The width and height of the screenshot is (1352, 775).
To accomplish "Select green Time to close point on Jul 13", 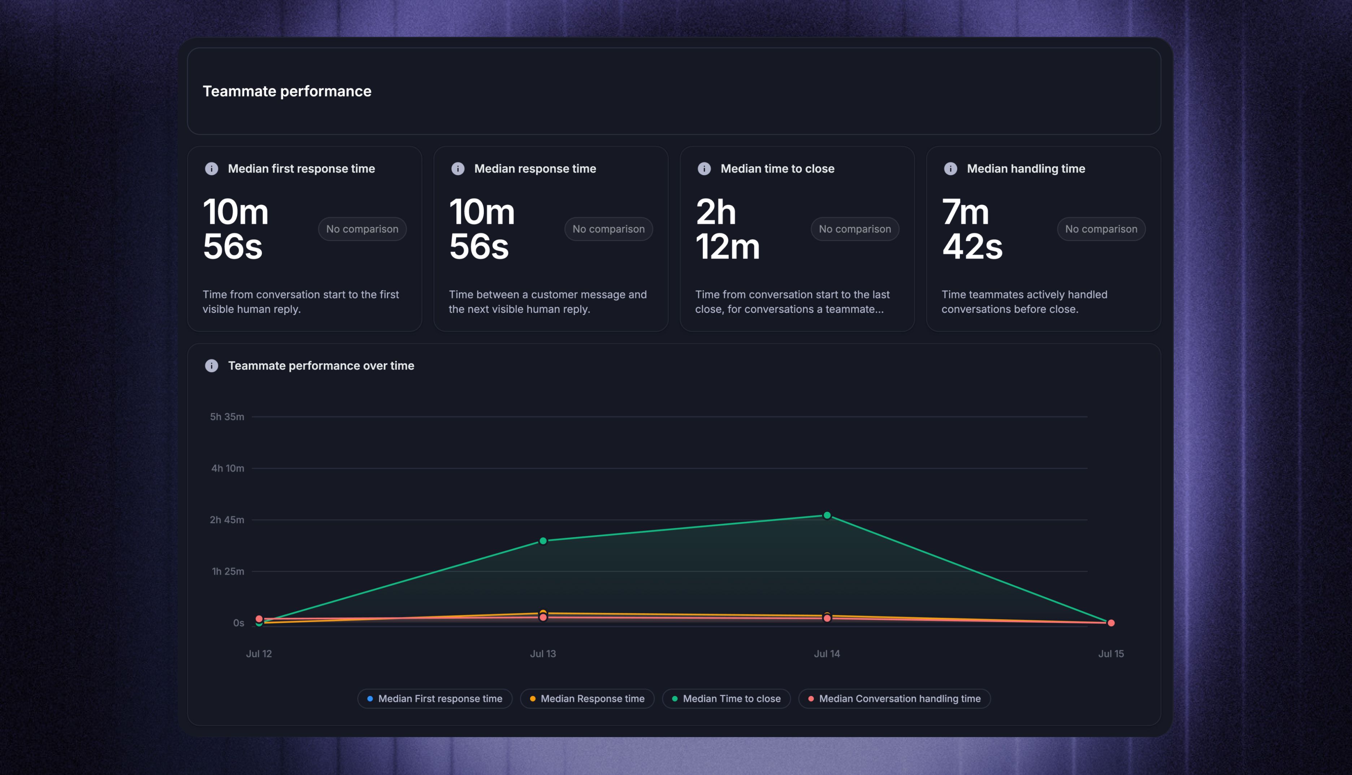I will tap(543, 541).
